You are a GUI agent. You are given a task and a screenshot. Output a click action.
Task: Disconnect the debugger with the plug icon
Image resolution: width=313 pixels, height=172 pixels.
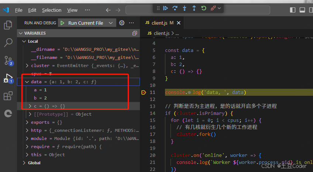click(x=213, y=8)
